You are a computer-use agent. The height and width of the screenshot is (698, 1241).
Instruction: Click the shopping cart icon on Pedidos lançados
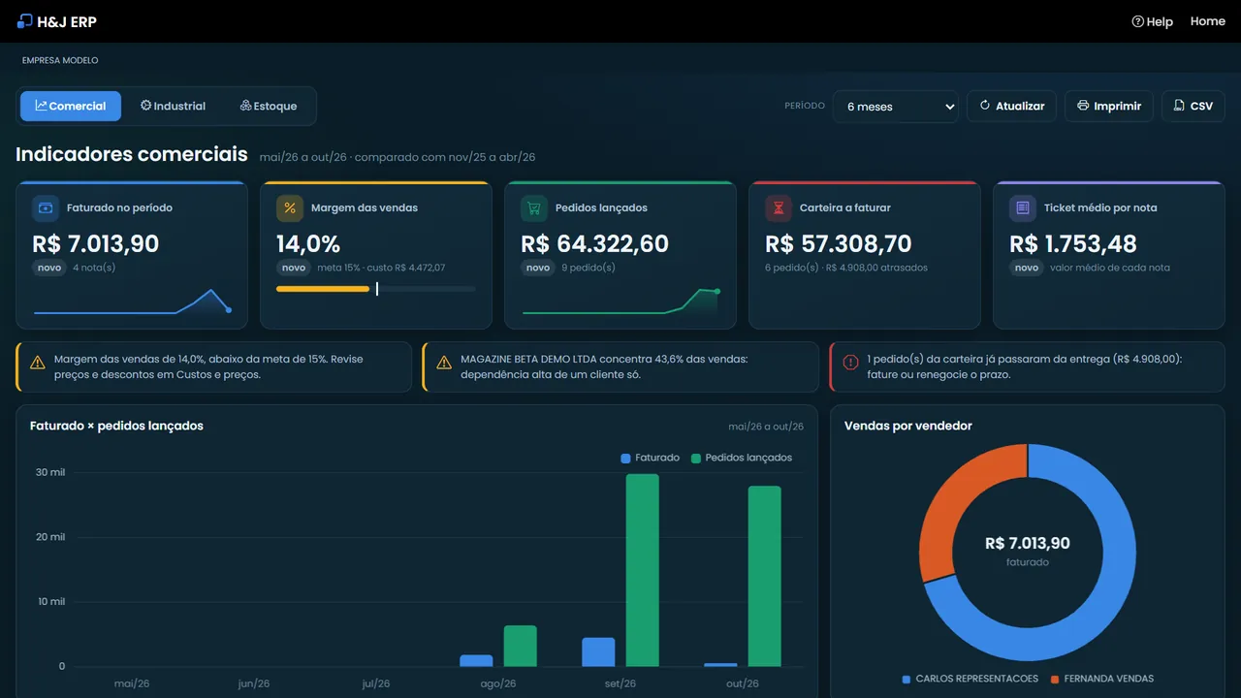(x=534, y=207)
